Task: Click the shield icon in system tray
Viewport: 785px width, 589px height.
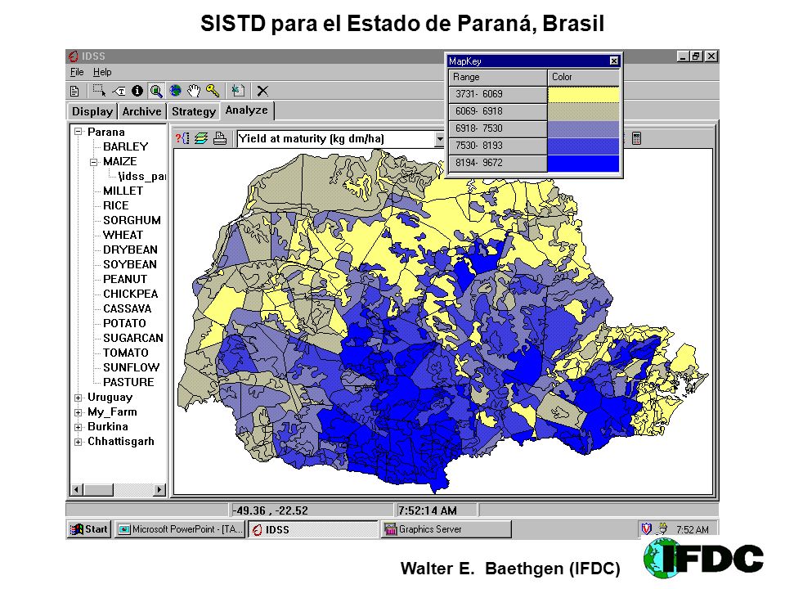Action: tap(646, 528)
